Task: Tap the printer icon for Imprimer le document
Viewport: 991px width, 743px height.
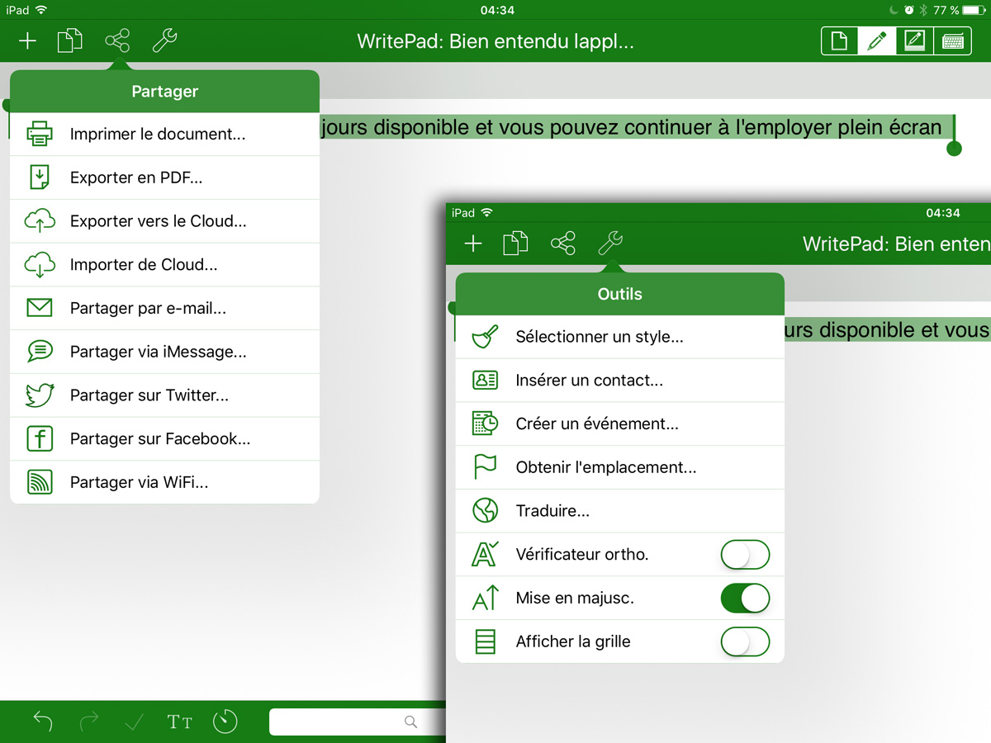Action: (x=40, y=134)
